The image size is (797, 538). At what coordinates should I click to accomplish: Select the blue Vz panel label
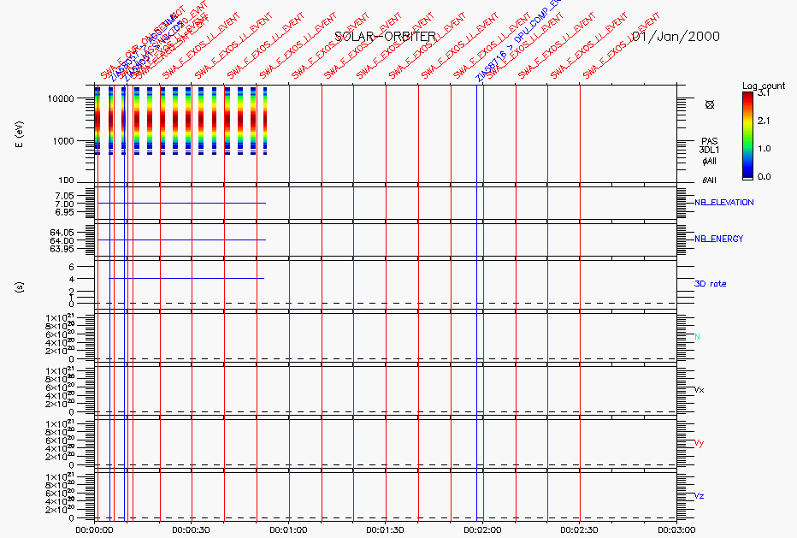(699, 496)
